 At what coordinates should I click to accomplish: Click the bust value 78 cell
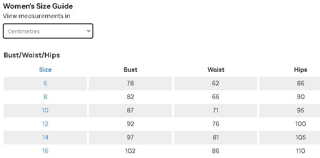(x=130, y=83)
